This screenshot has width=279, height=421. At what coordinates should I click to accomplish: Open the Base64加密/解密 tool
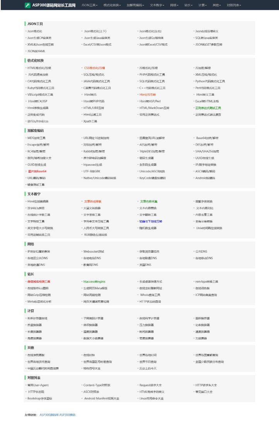(x=207, y=138)
